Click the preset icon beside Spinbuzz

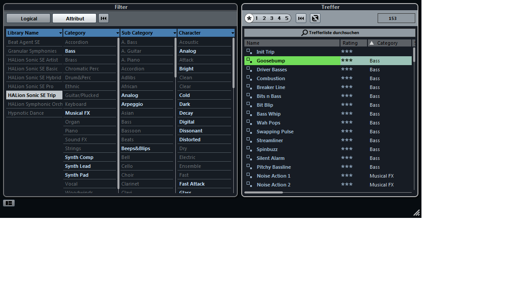pyautogui.click(x=249, y=149)
